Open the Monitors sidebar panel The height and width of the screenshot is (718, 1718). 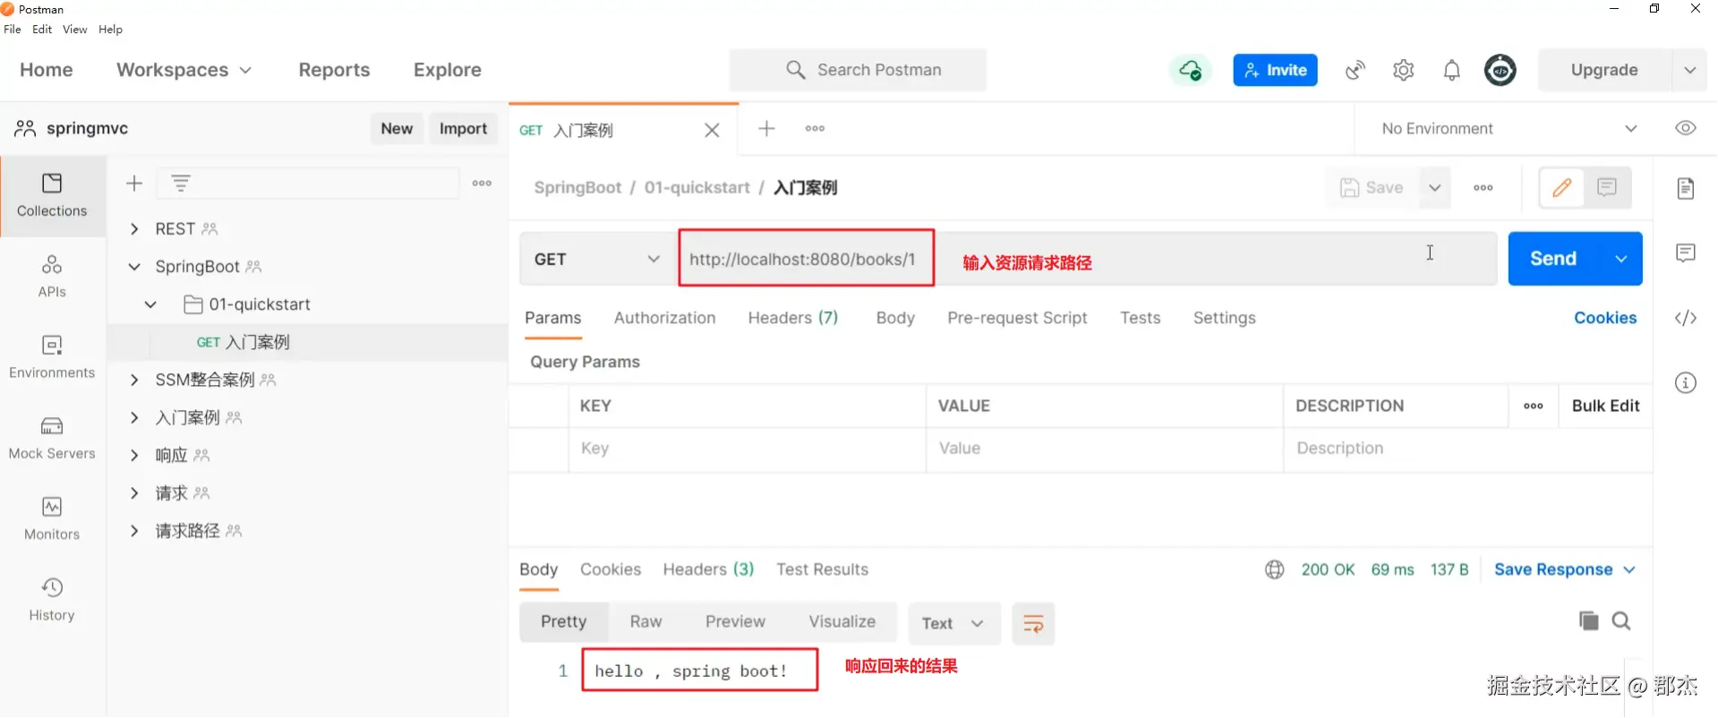click(x=52, y=518)
